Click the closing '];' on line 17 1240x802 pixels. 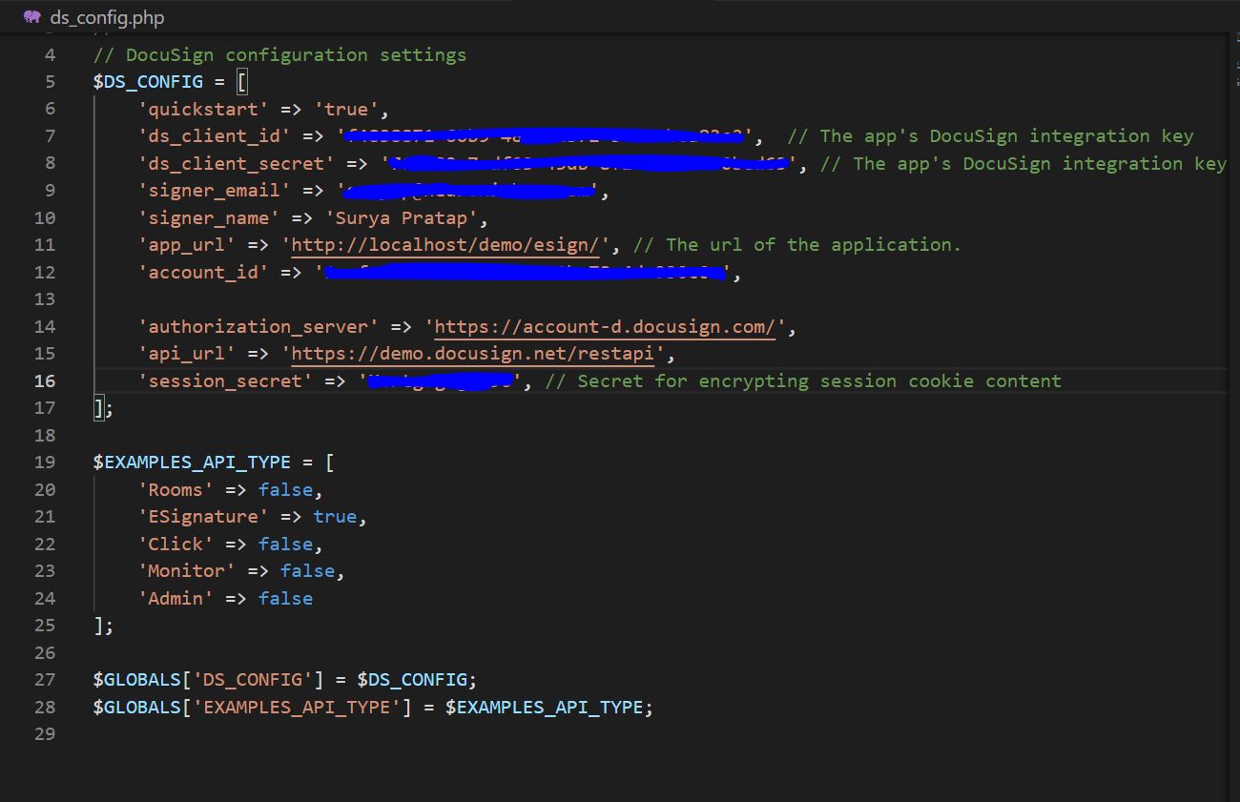click(x=103, y=408)
